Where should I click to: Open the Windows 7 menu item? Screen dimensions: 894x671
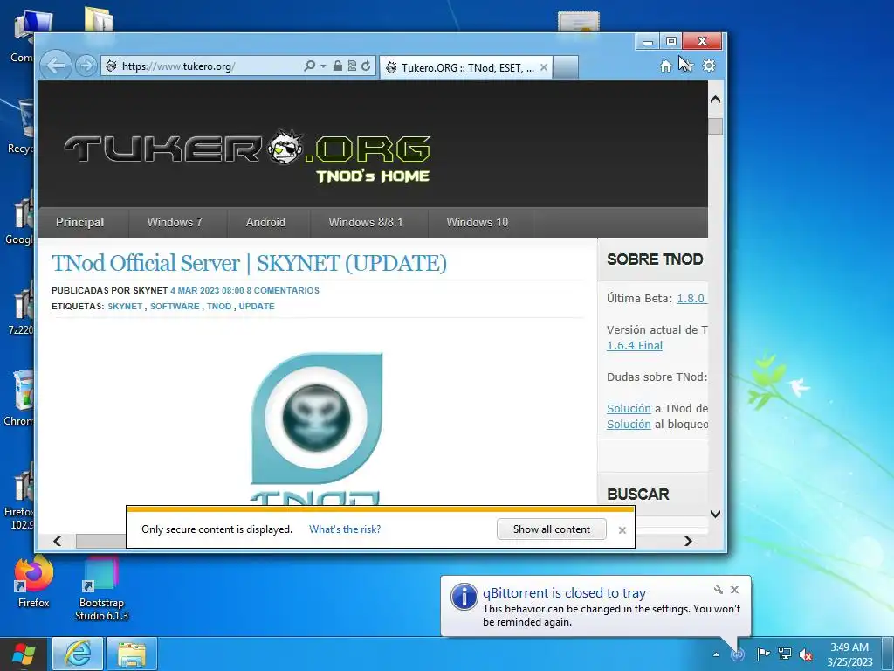click(175, 223)
